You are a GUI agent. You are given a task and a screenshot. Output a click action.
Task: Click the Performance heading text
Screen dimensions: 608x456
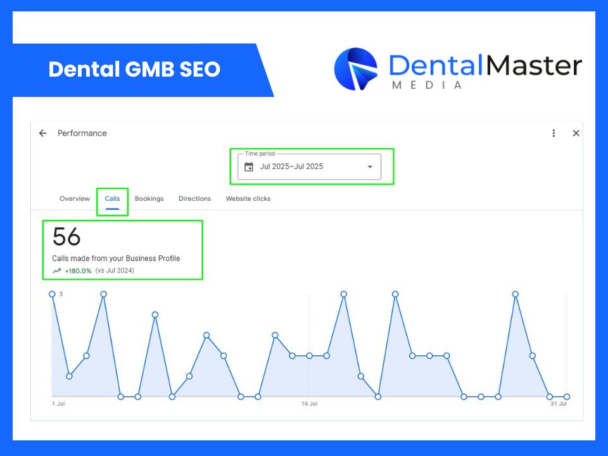pyautogui.click(x=82, y=134)
